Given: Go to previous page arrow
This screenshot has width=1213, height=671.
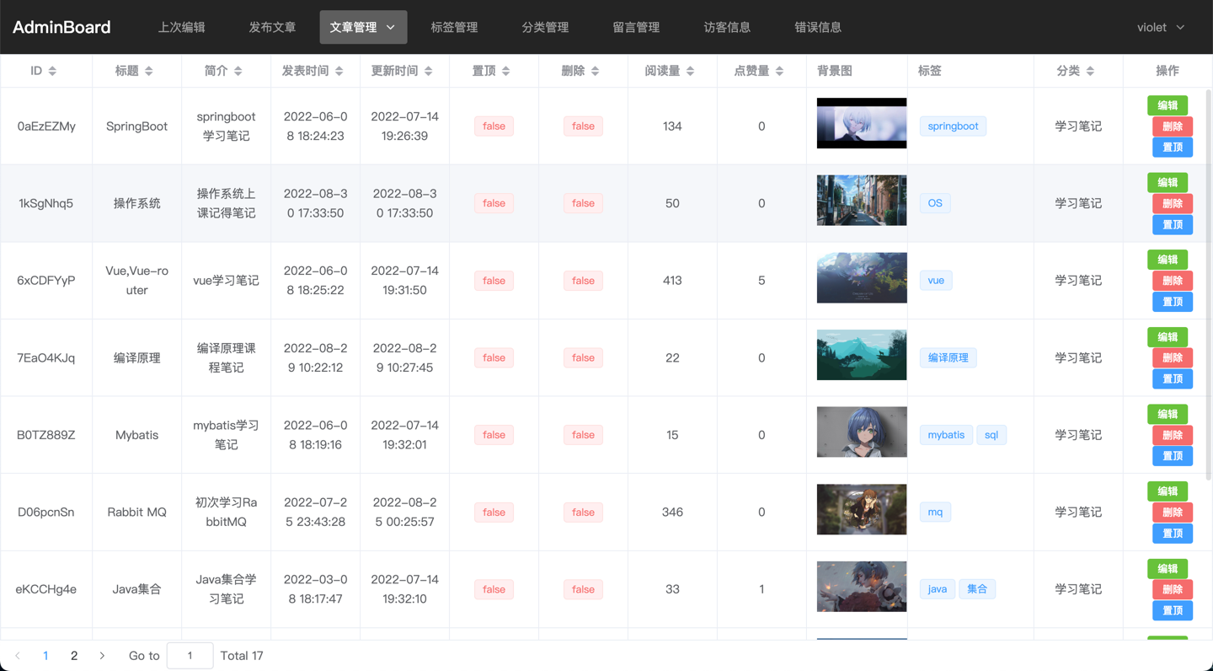Looking at the screenshot, I should point(18,656).
